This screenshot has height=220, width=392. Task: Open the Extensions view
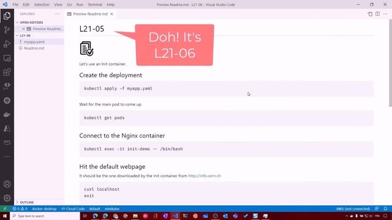[7, 72]
